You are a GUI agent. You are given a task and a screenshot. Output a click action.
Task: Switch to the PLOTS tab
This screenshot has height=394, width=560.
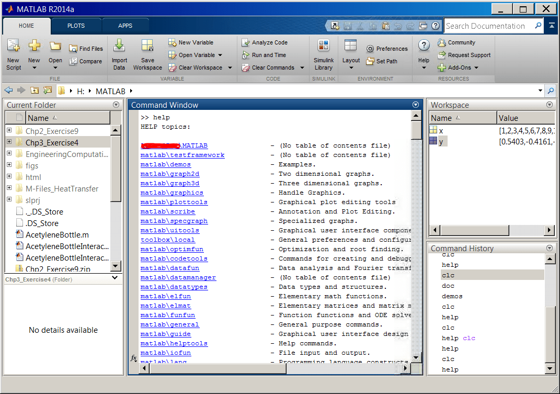(76, 25)
